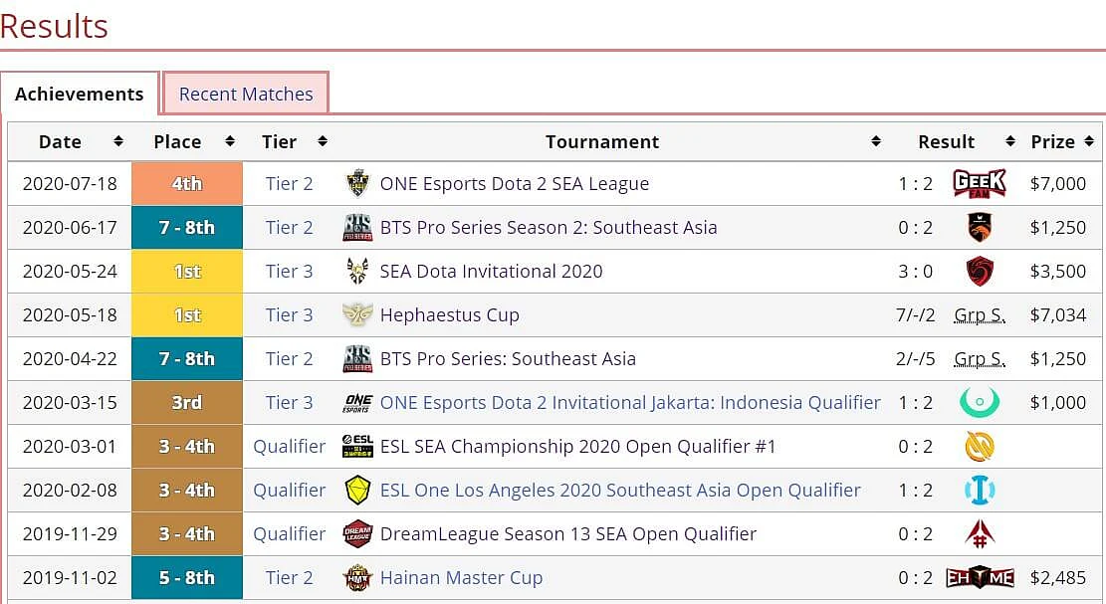Click the Hainan Master Cup tournament icon
1106x604 pixels.
pyautogui.click(x=357, y=578)
